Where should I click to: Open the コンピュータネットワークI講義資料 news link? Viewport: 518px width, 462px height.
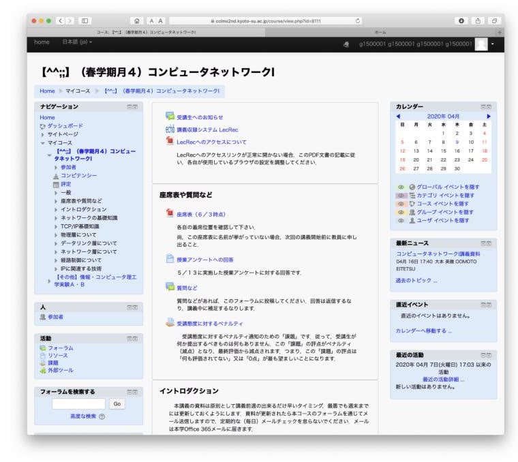click(438, 254)
